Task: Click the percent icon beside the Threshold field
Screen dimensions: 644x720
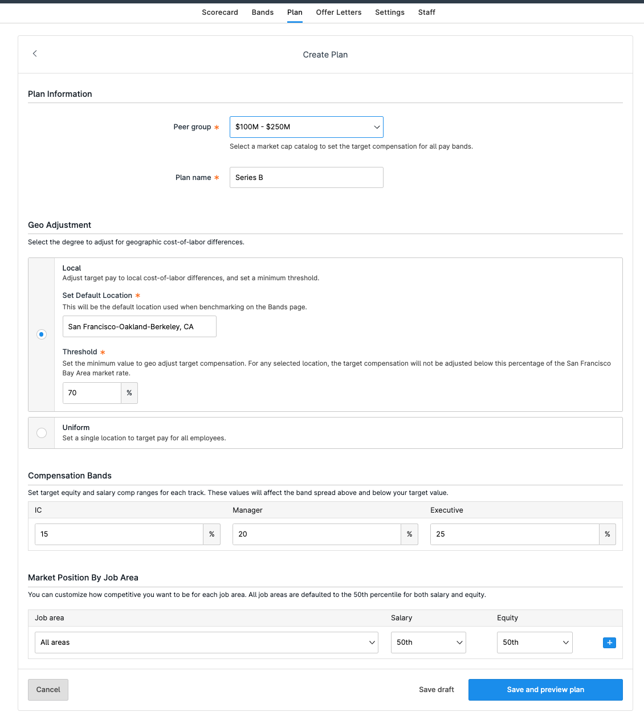Action: pos(129,393)
